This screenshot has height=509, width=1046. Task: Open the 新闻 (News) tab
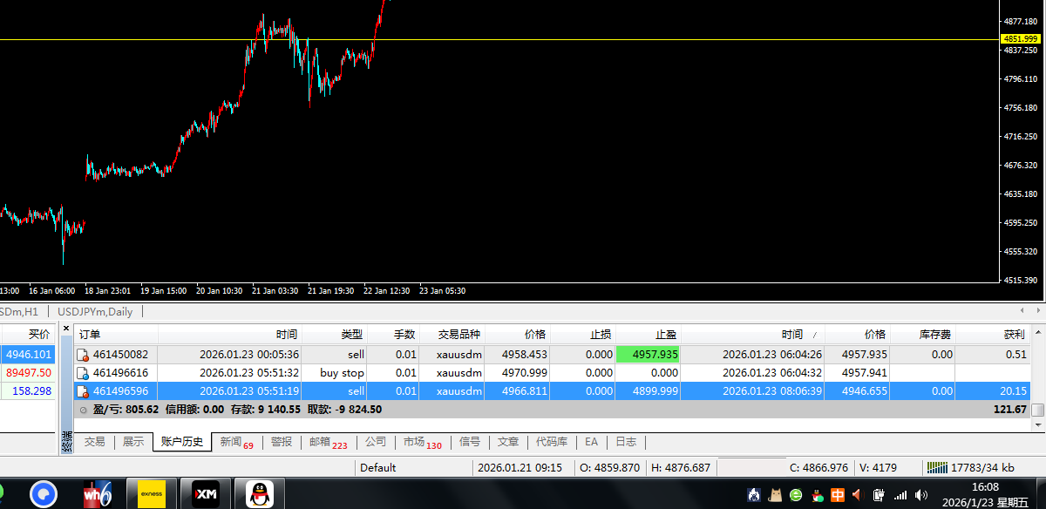point(235,442)
